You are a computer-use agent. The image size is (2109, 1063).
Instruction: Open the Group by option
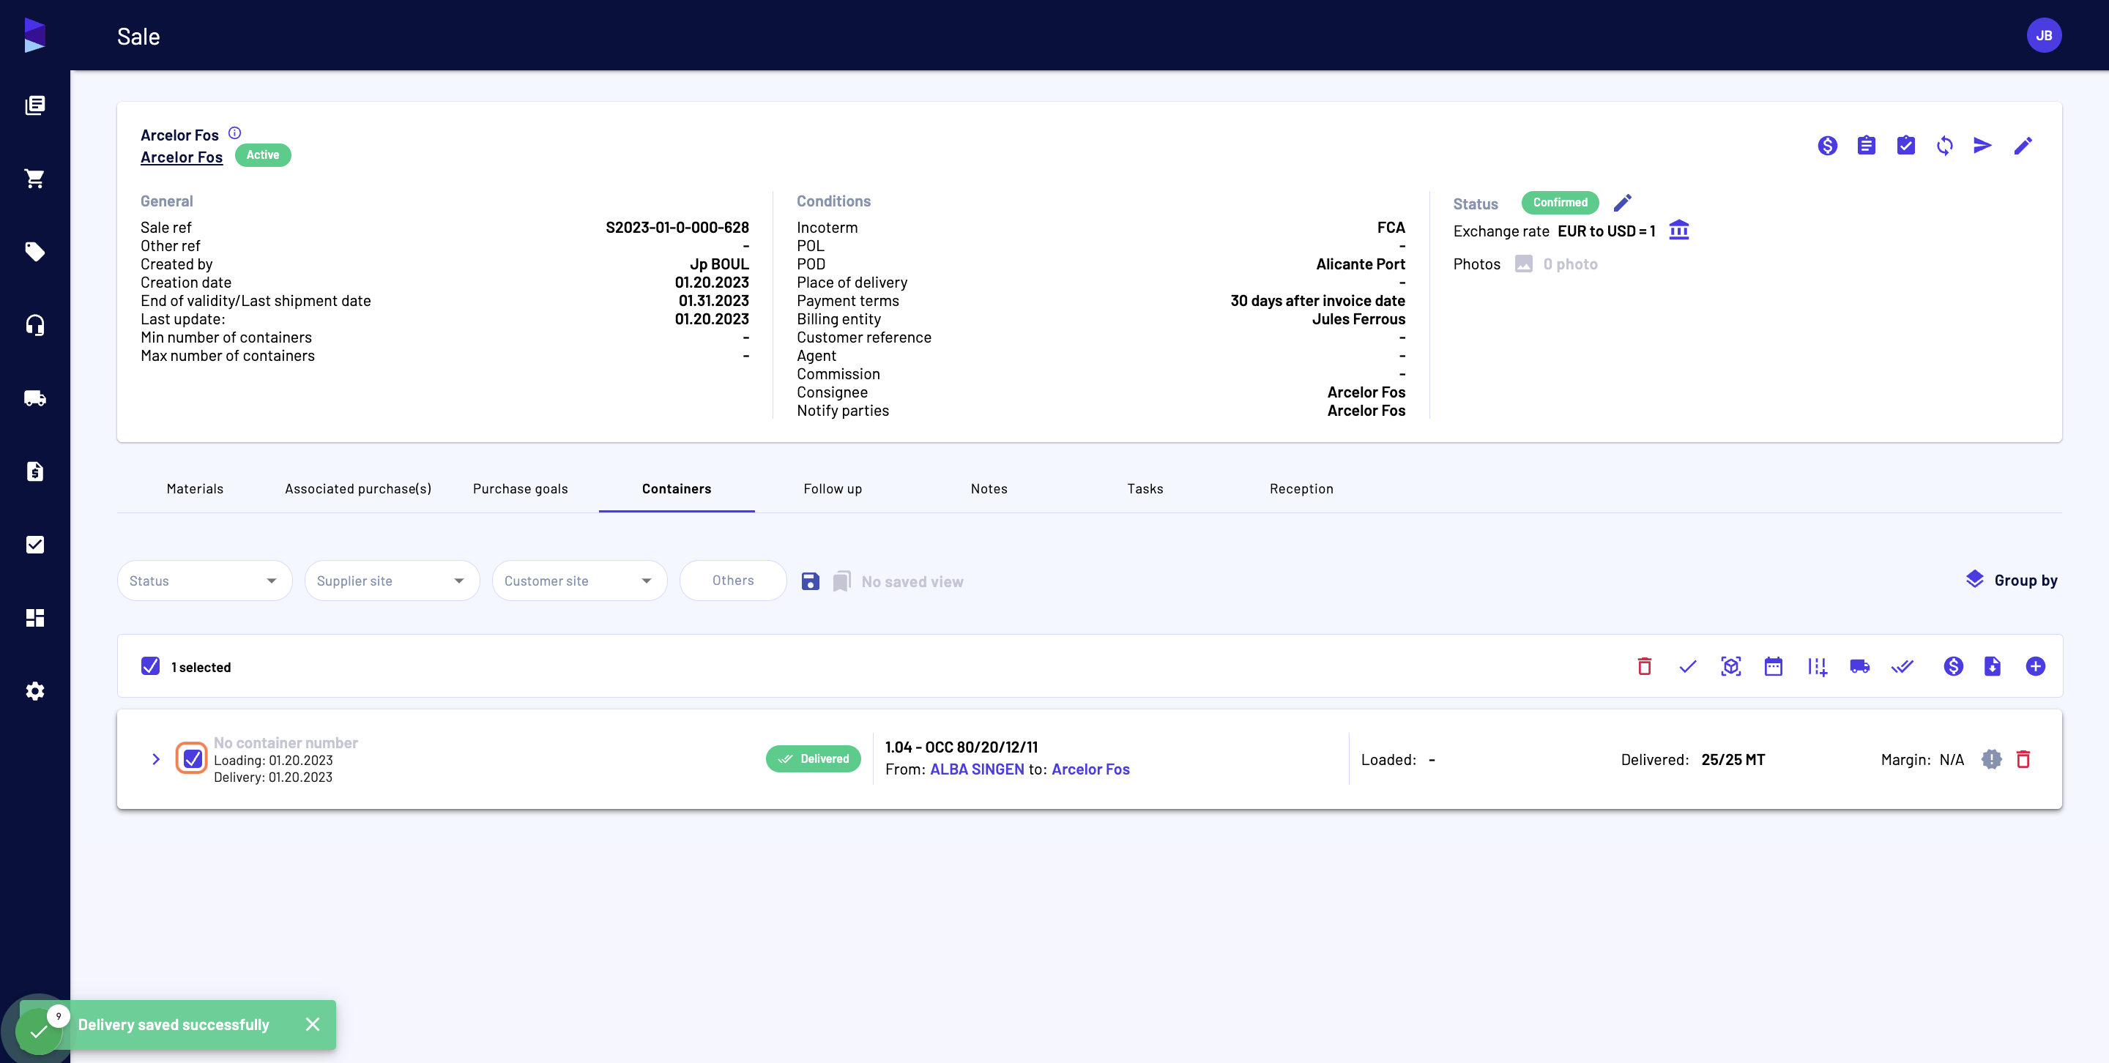tap(2012, 581)
